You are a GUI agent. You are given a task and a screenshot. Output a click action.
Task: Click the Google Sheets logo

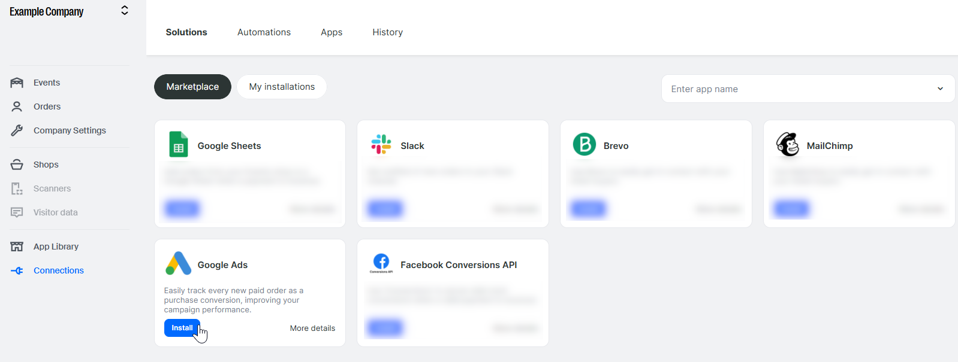click(179, 144)
